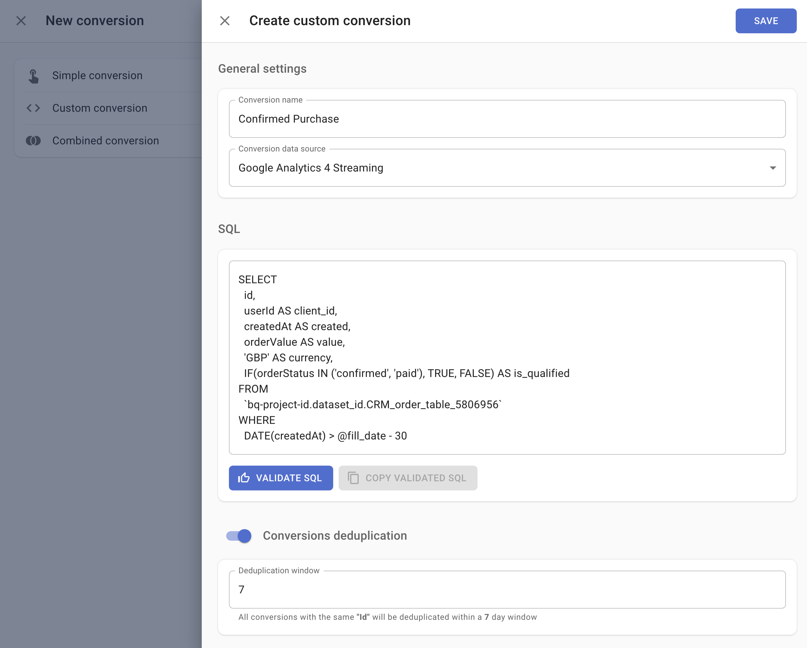Screen dimensions: 807x648
Task: Place cursor on the WHERE clause line
Action: 256,420
